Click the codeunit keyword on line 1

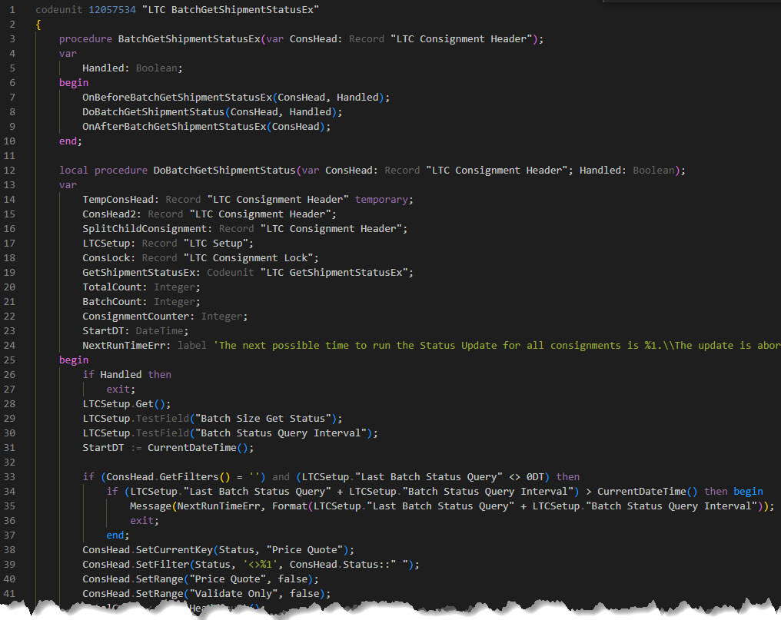pos(61,10)
